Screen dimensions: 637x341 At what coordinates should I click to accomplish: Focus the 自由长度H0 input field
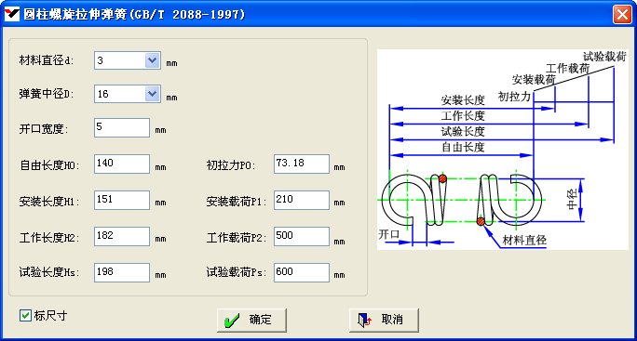coord(122,164)
